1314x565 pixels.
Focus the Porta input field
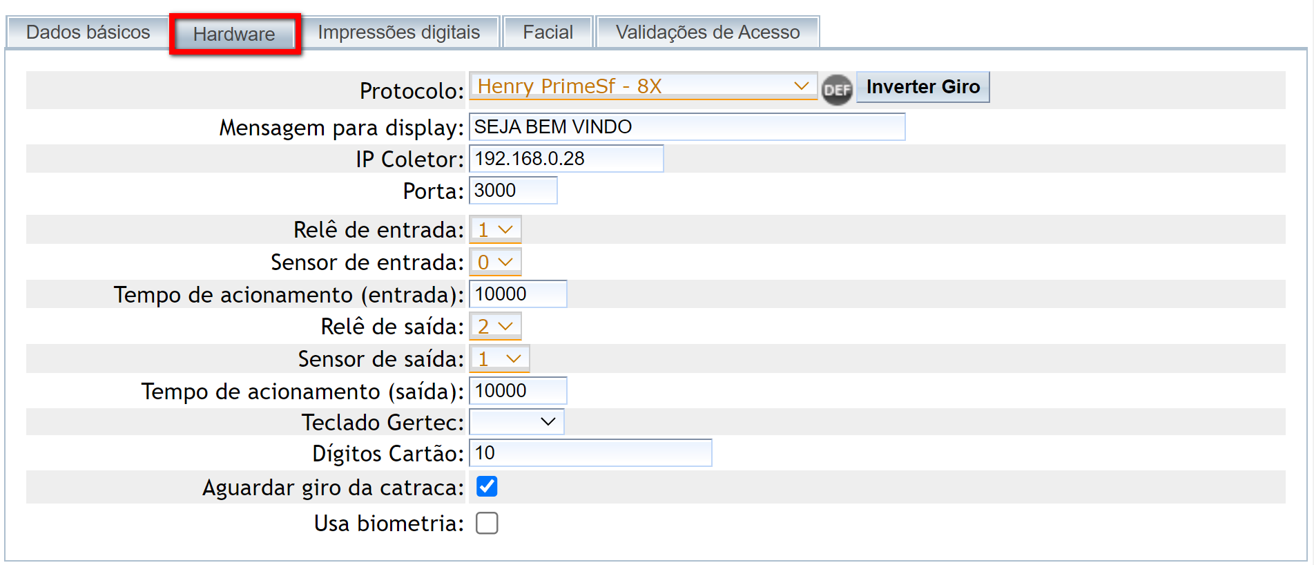[512, 191]
